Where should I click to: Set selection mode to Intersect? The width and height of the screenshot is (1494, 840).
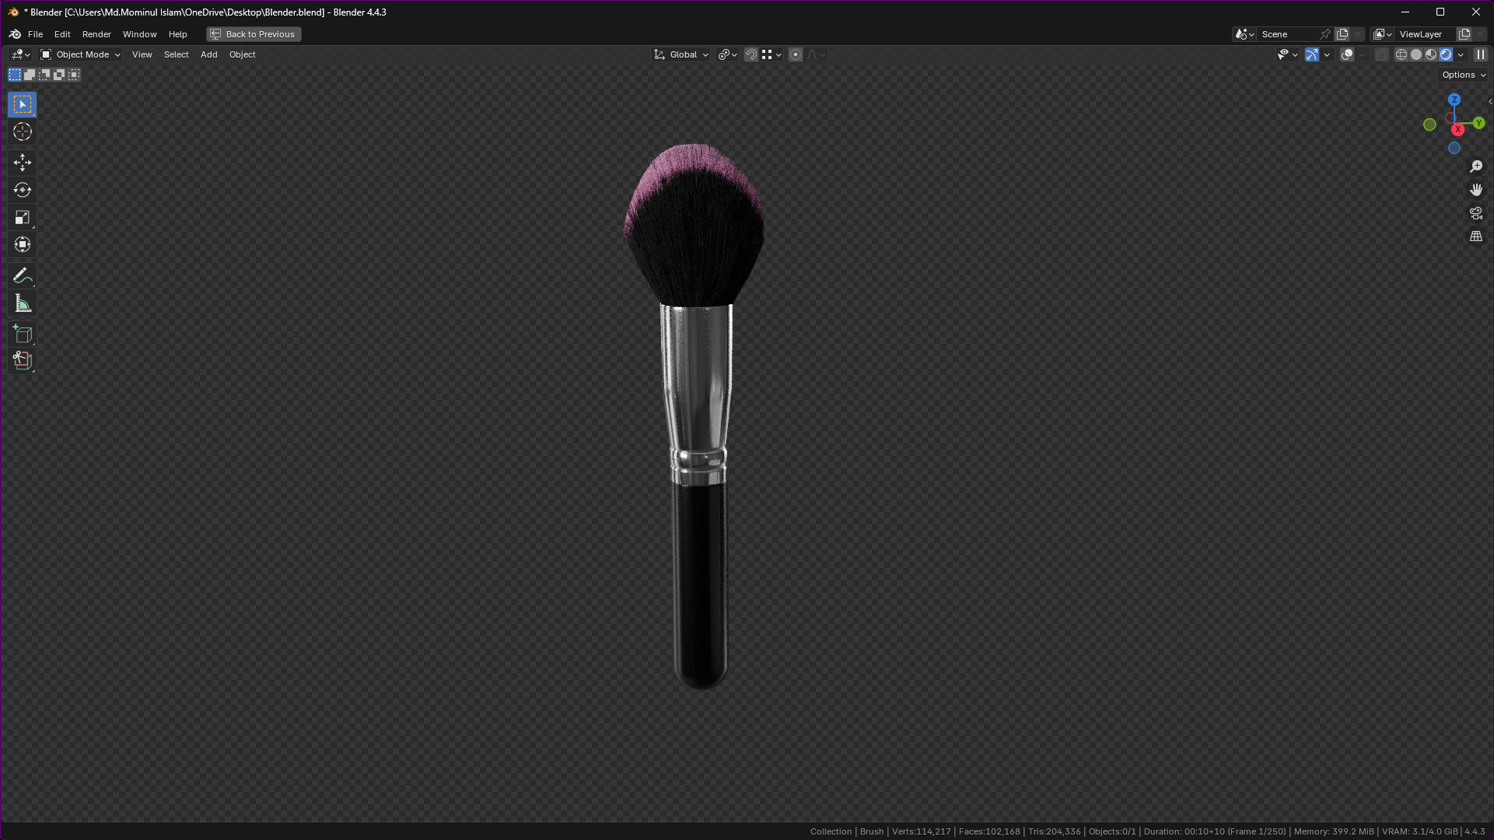pos(74,75)
